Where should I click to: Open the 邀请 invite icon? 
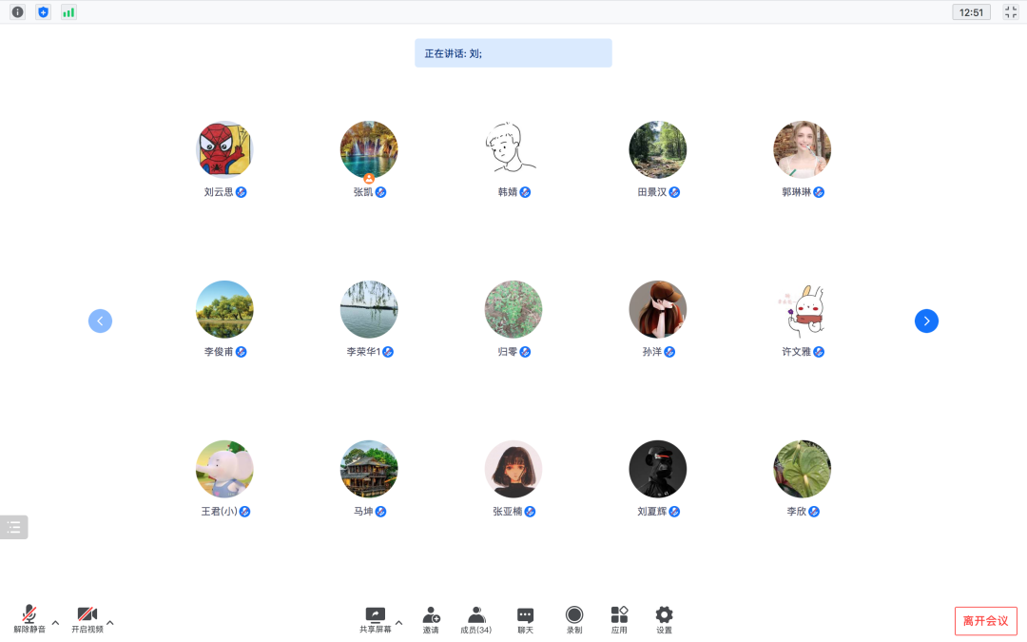(x=431, y=619)
